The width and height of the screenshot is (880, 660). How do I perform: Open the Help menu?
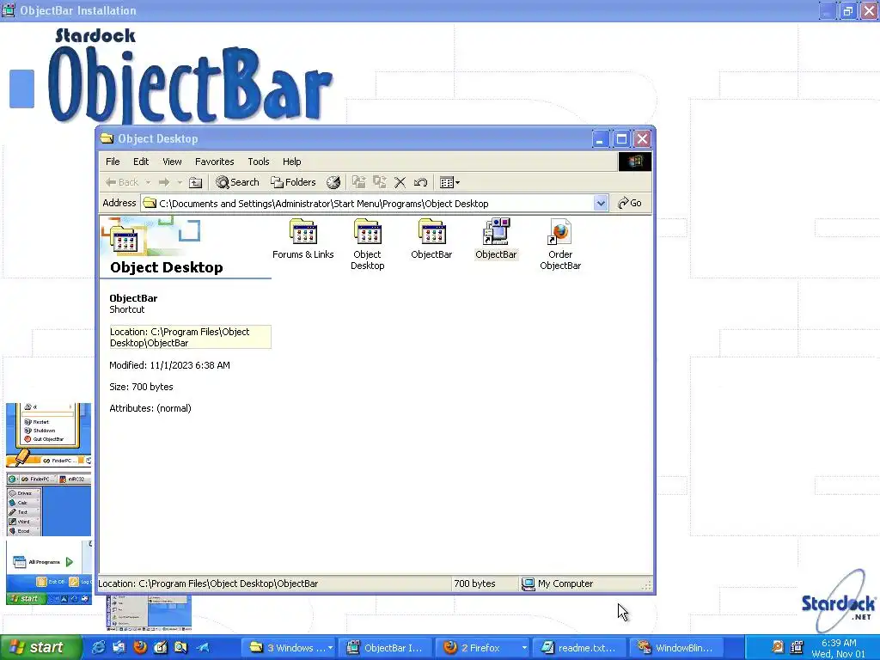coord(292,162)
